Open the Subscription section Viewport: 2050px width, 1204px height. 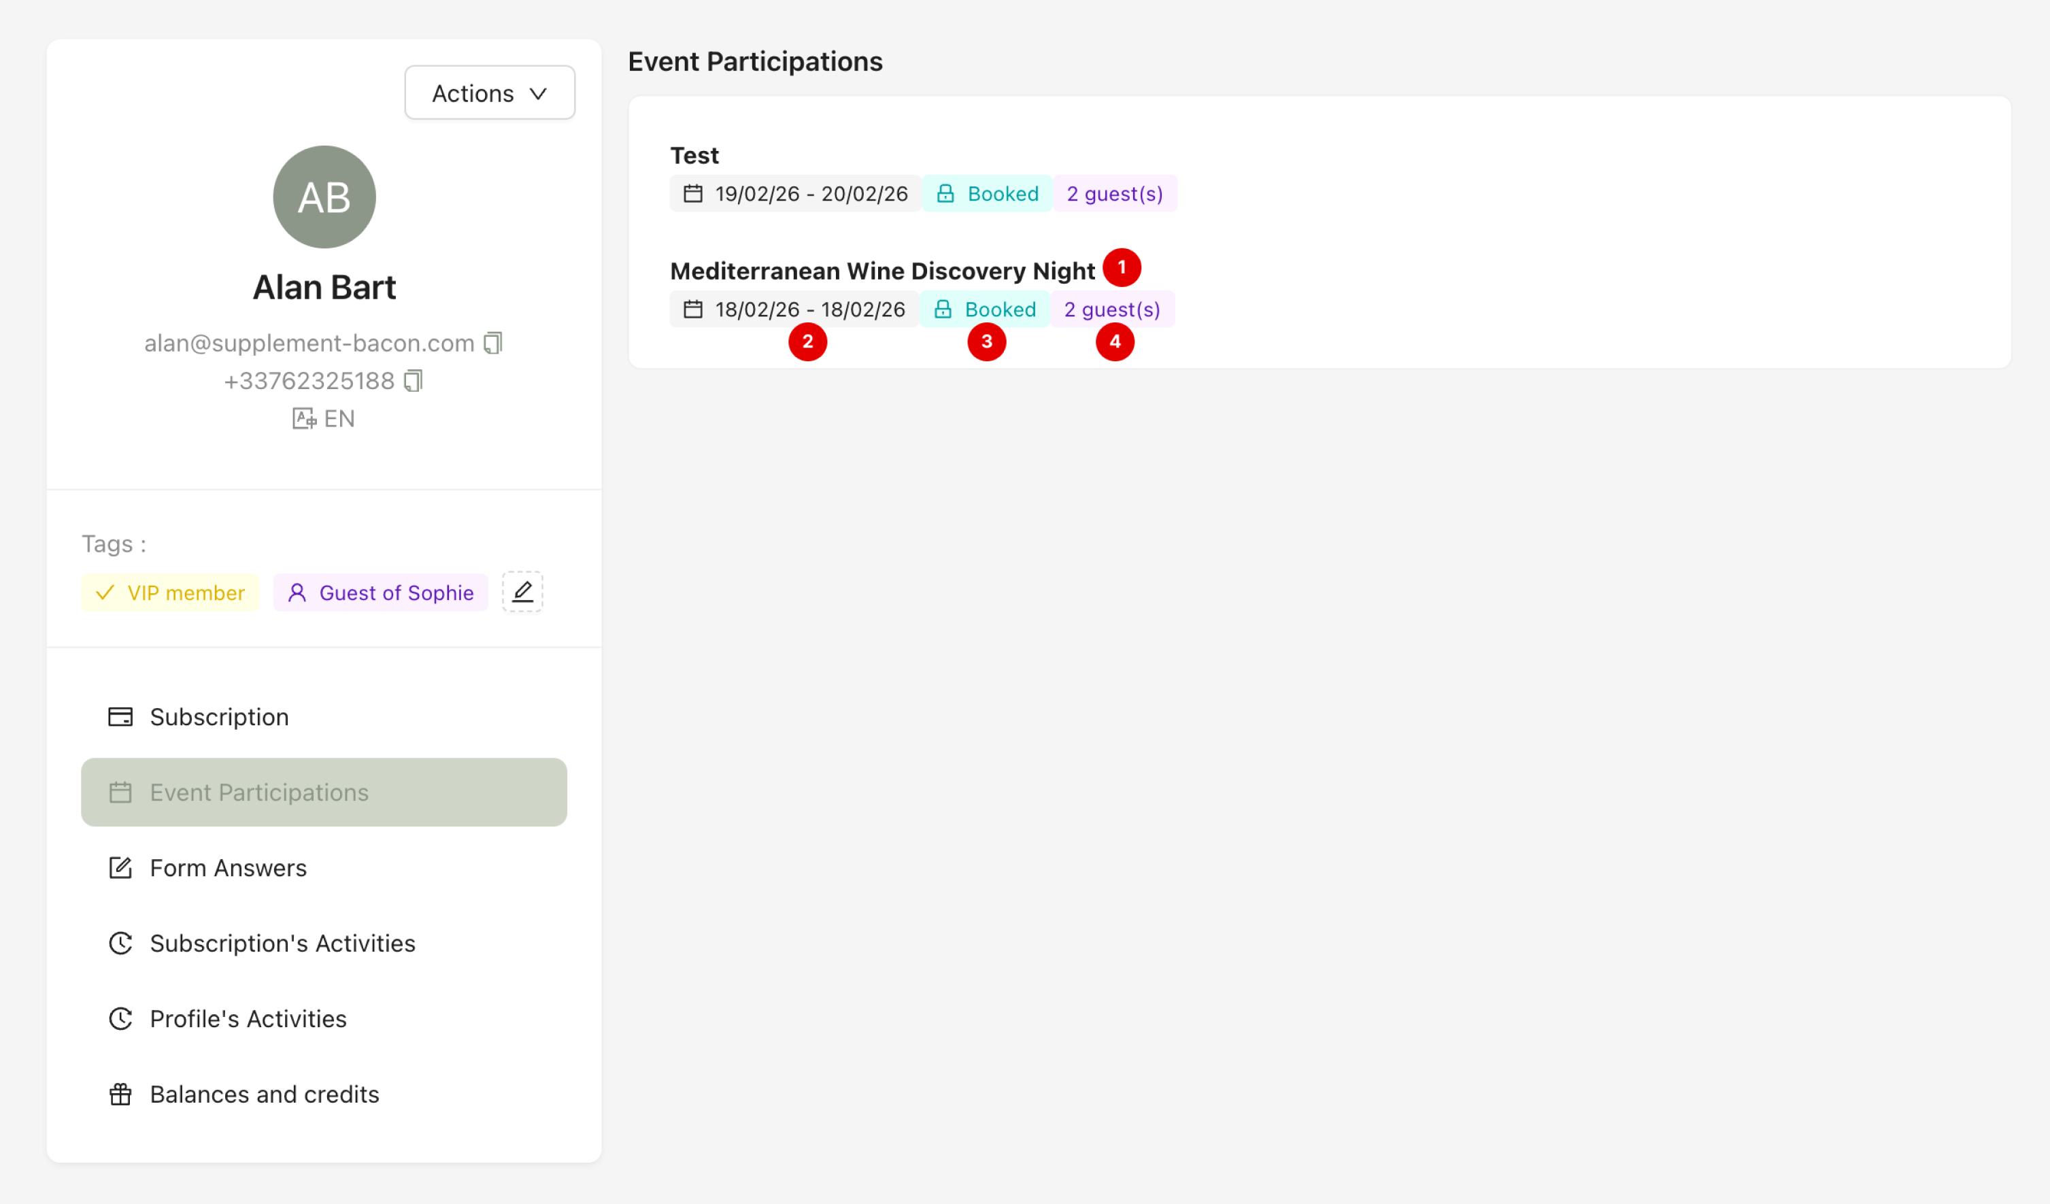point(219,717)
